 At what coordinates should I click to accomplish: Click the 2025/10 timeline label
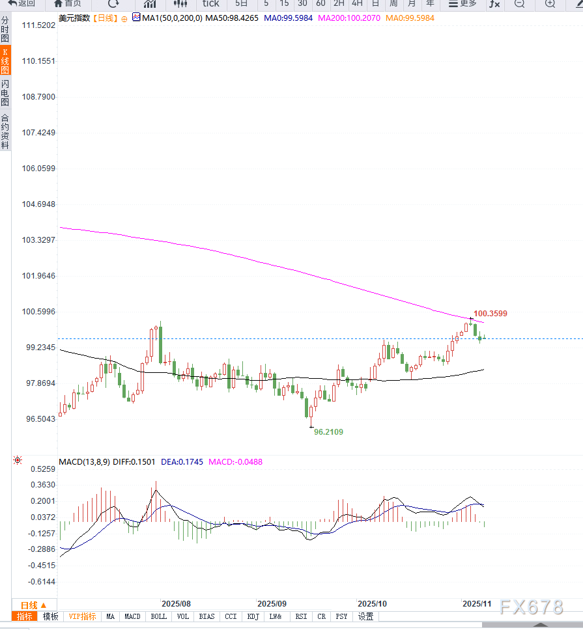pos(372,604)
